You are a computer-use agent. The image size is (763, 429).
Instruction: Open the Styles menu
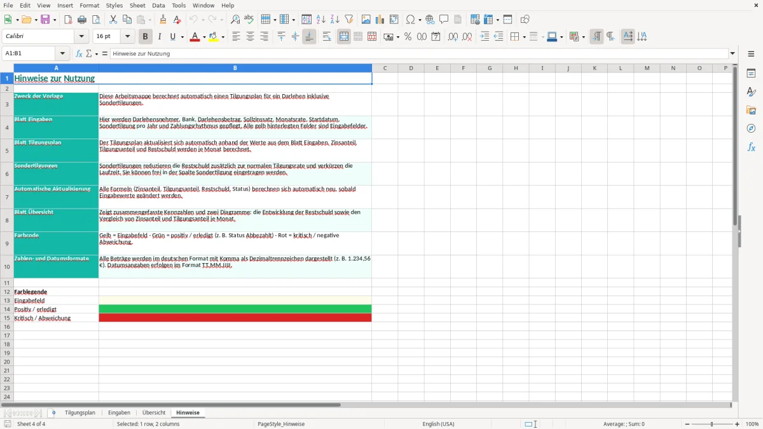click(114, 5)
